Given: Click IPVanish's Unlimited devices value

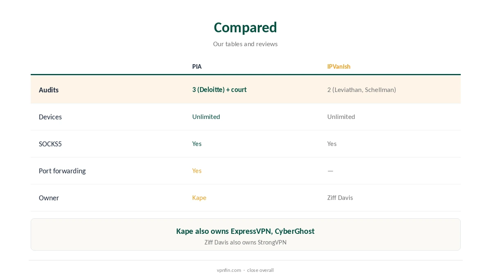Looking at the screenshot, I should (x=341, y=117).
